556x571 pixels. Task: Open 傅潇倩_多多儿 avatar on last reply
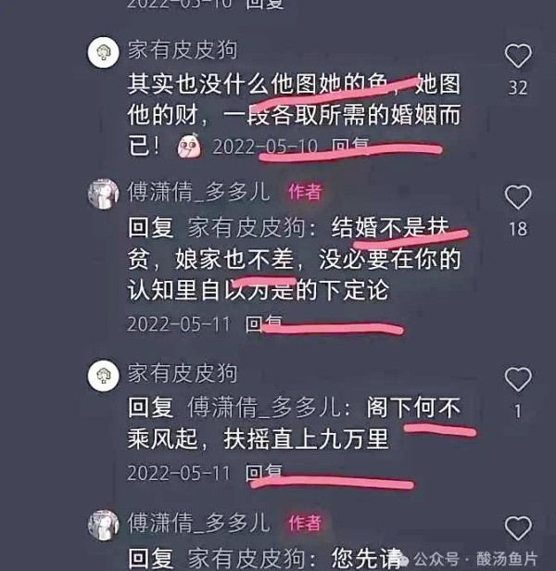(104, 525)
